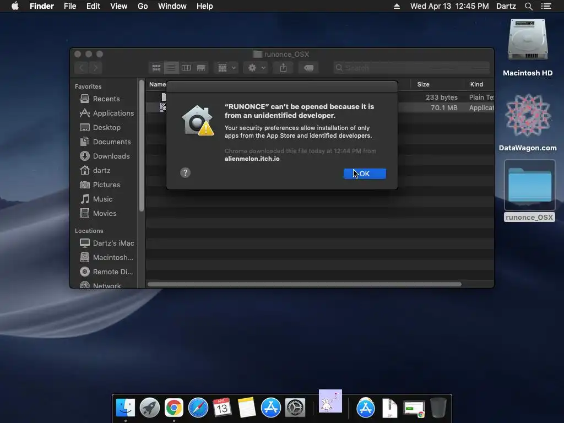564x423 pixels.
Task: Open Google Chrome from the Dock
Action: point(173,408)
